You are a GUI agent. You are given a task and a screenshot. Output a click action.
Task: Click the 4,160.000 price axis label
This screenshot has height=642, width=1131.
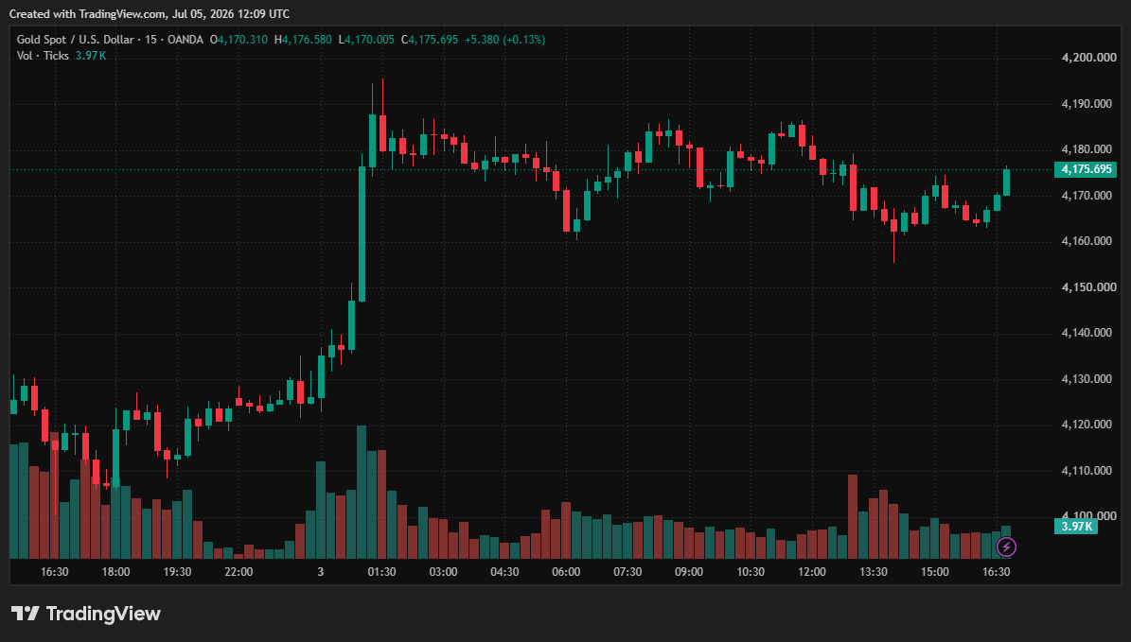pos(1087,241)
